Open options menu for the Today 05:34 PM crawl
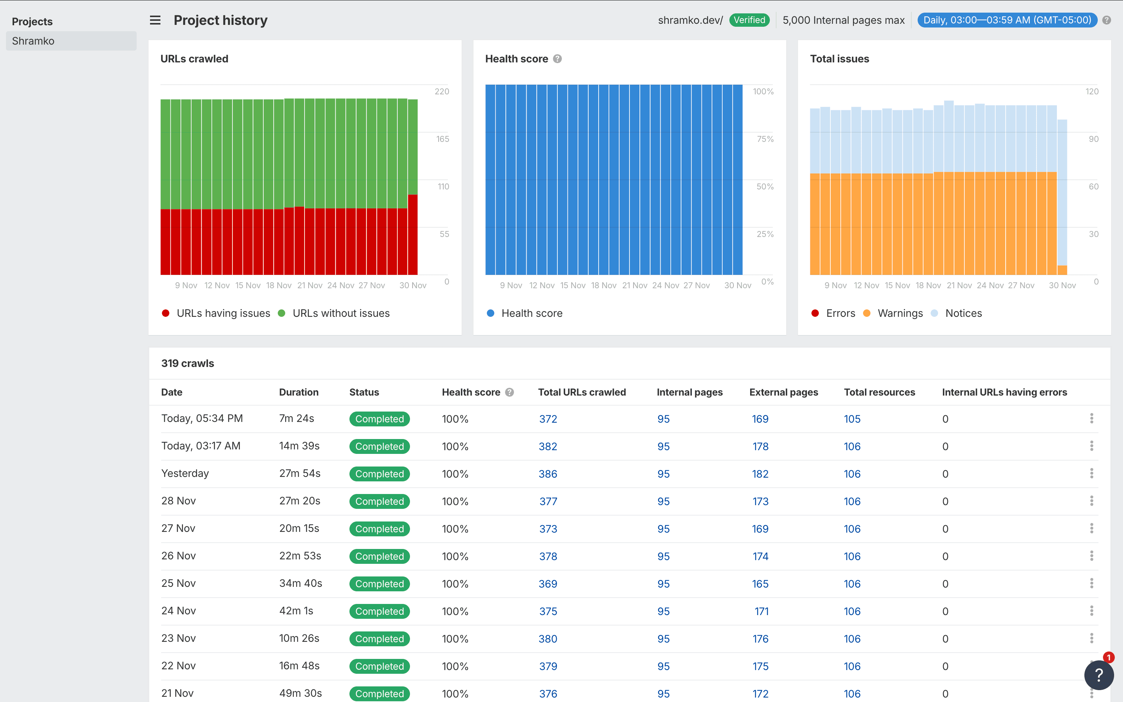 tap(1091, 419)
